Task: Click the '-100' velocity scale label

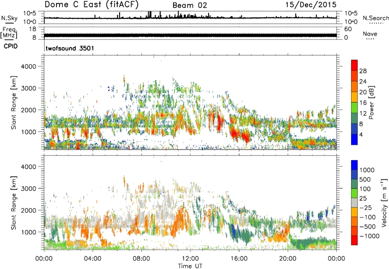Action: tap(368, 217)
